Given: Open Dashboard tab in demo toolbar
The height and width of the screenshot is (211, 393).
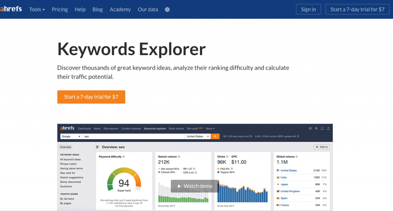Looking at the screenshot, I should [x=84, y=129].
